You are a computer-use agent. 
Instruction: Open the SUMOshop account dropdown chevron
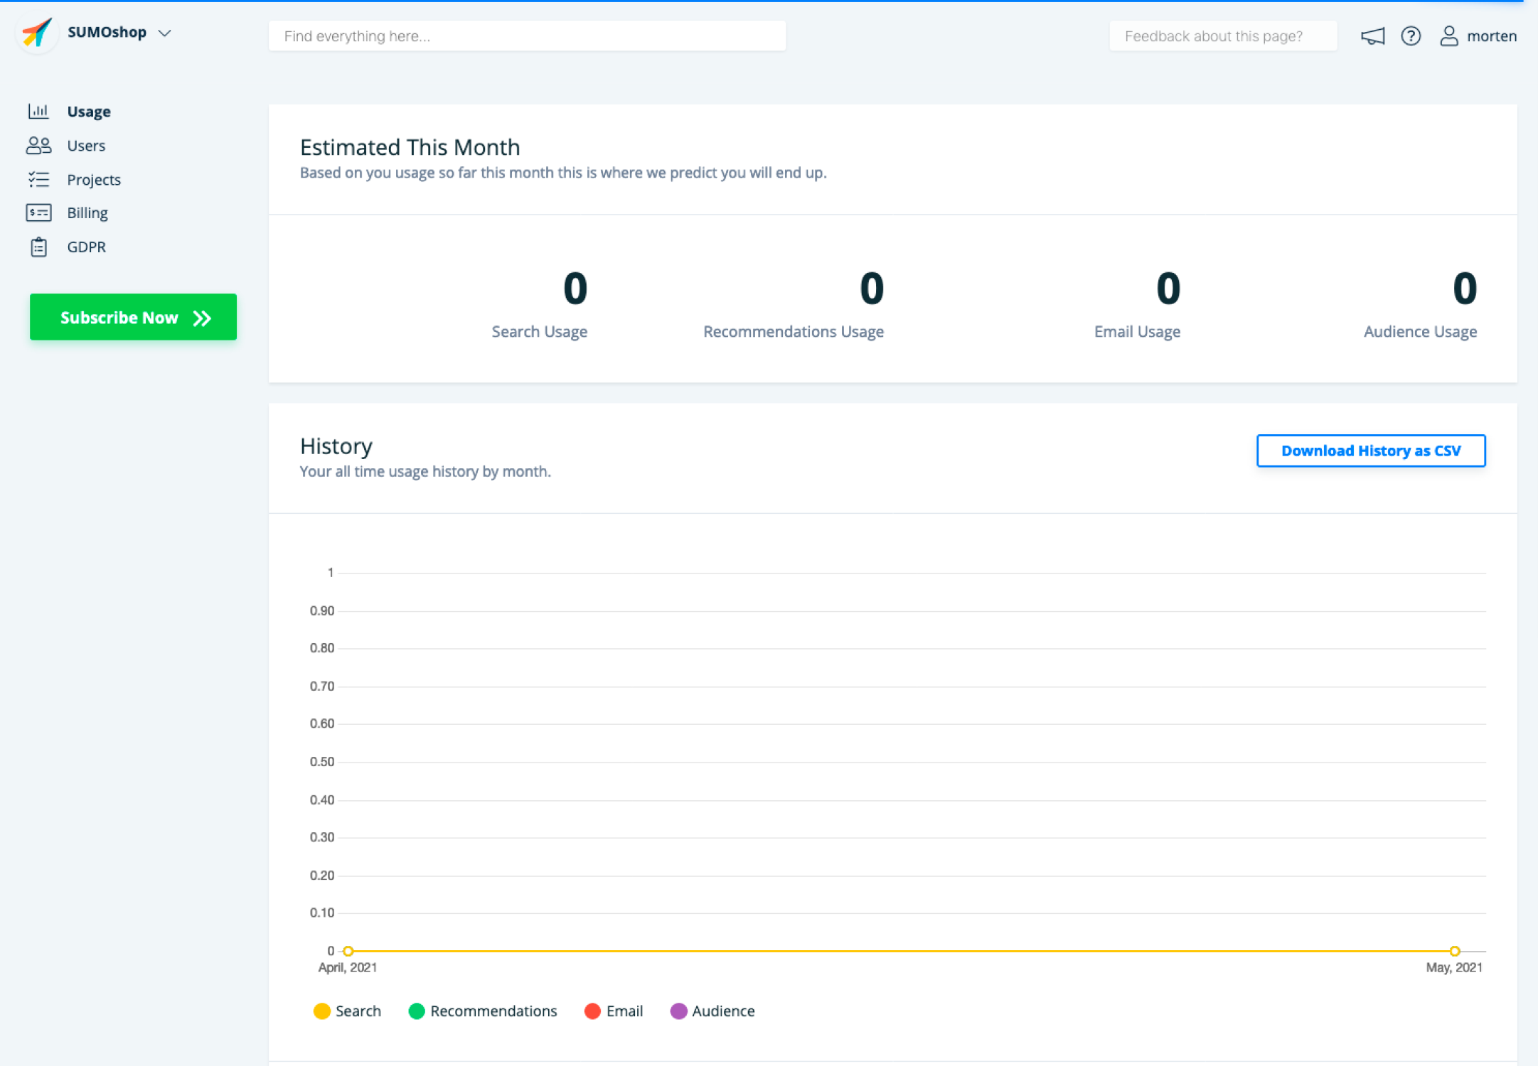pyautogui.click(x=165, y=33)
